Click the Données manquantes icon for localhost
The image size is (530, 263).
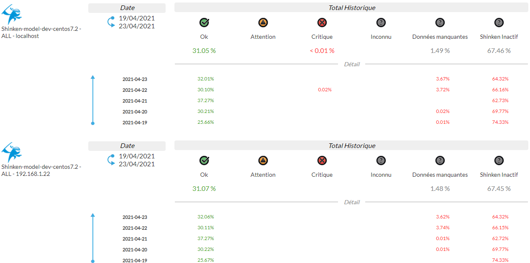coord(440,23)
